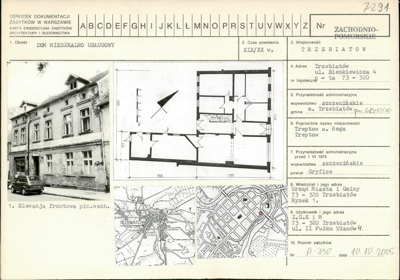Select the letter Ł index box
Screen dimensions: 400x280
click(x=187, y=26)
